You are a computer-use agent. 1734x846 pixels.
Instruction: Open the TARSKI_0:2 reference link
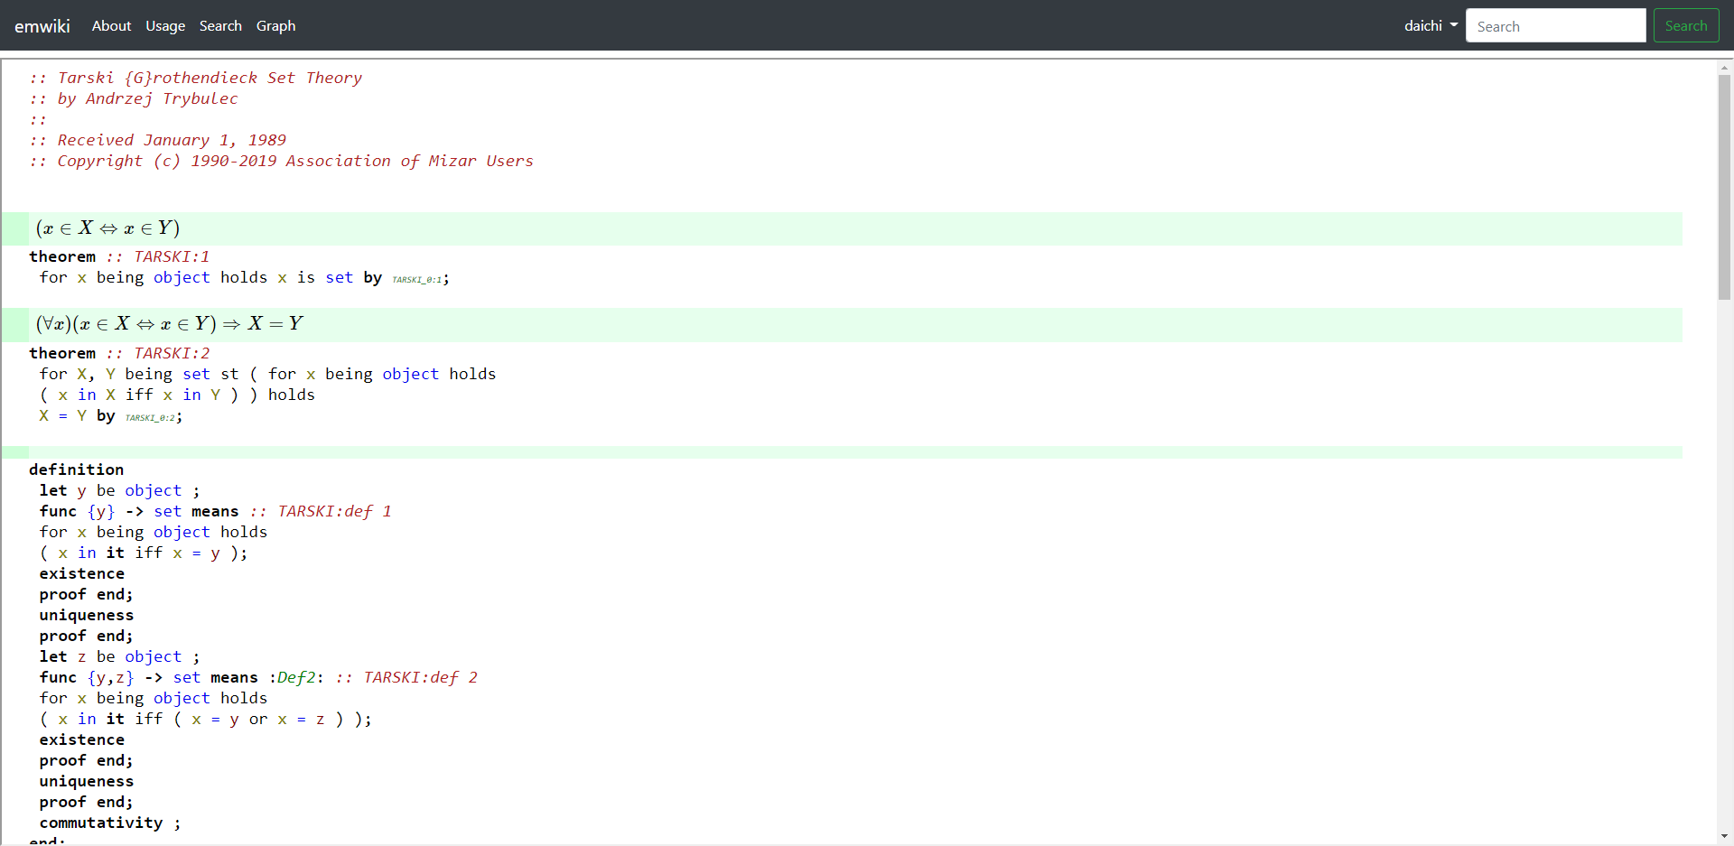[x=151, y=418]
